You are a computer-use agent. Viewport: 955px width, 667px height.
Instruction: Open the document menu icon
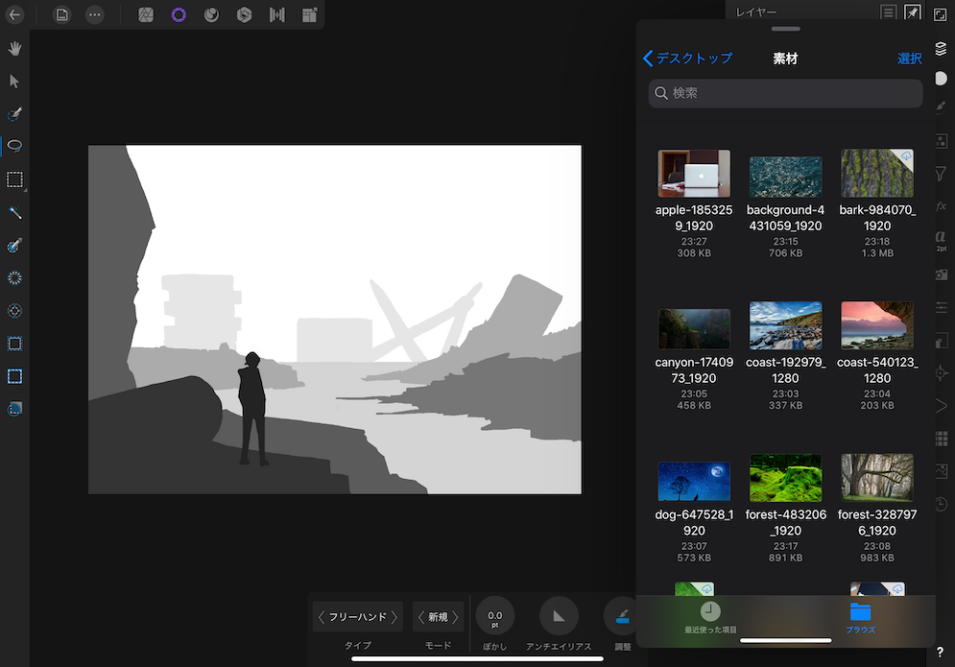tap(61, 14)
